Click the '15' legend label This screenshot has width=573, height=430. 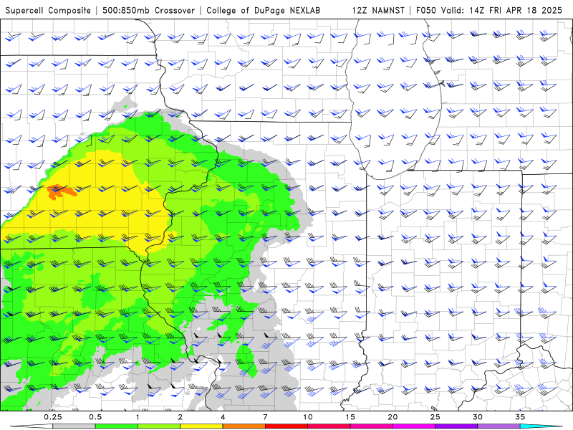tap(350, 417)
